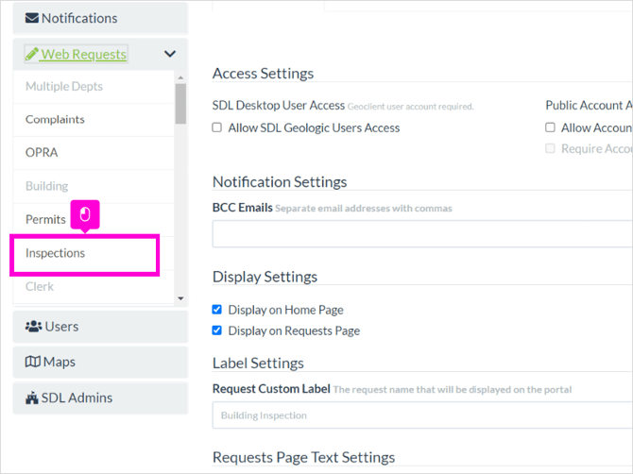Viewport: 633px width, 474px height.
Task: Click the Notifications envelope icon
Action: point(32,18)
